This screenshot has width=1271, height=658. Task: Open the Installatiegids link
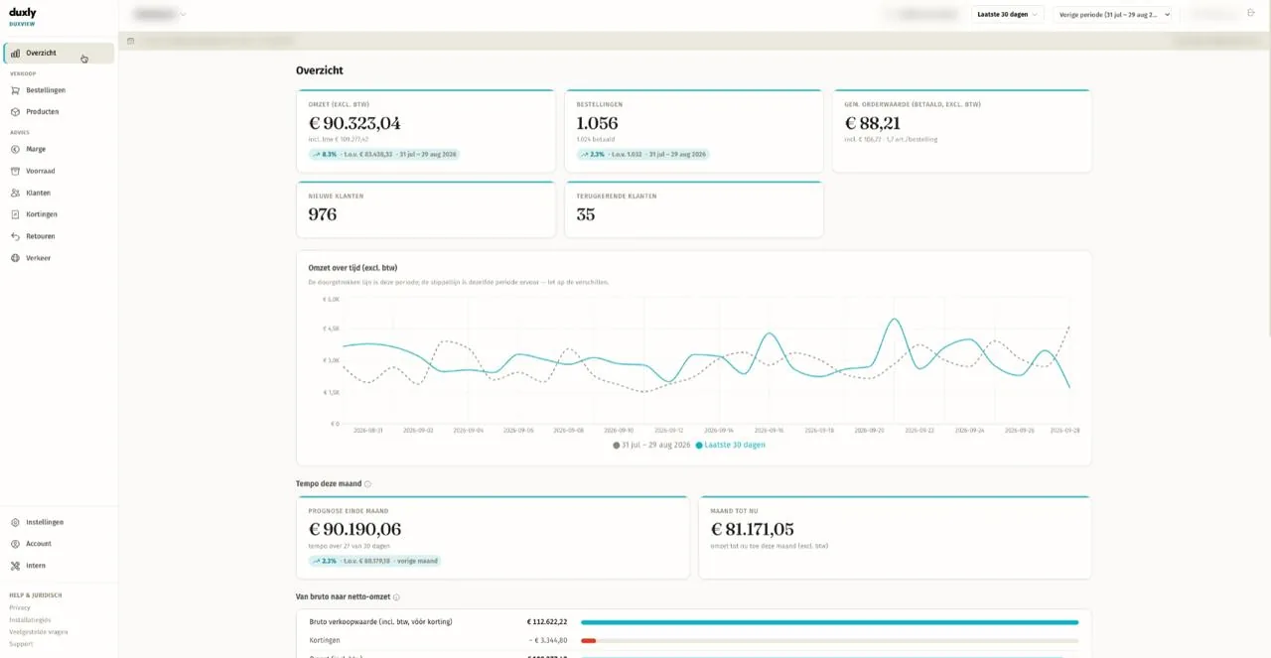[30, 619]
